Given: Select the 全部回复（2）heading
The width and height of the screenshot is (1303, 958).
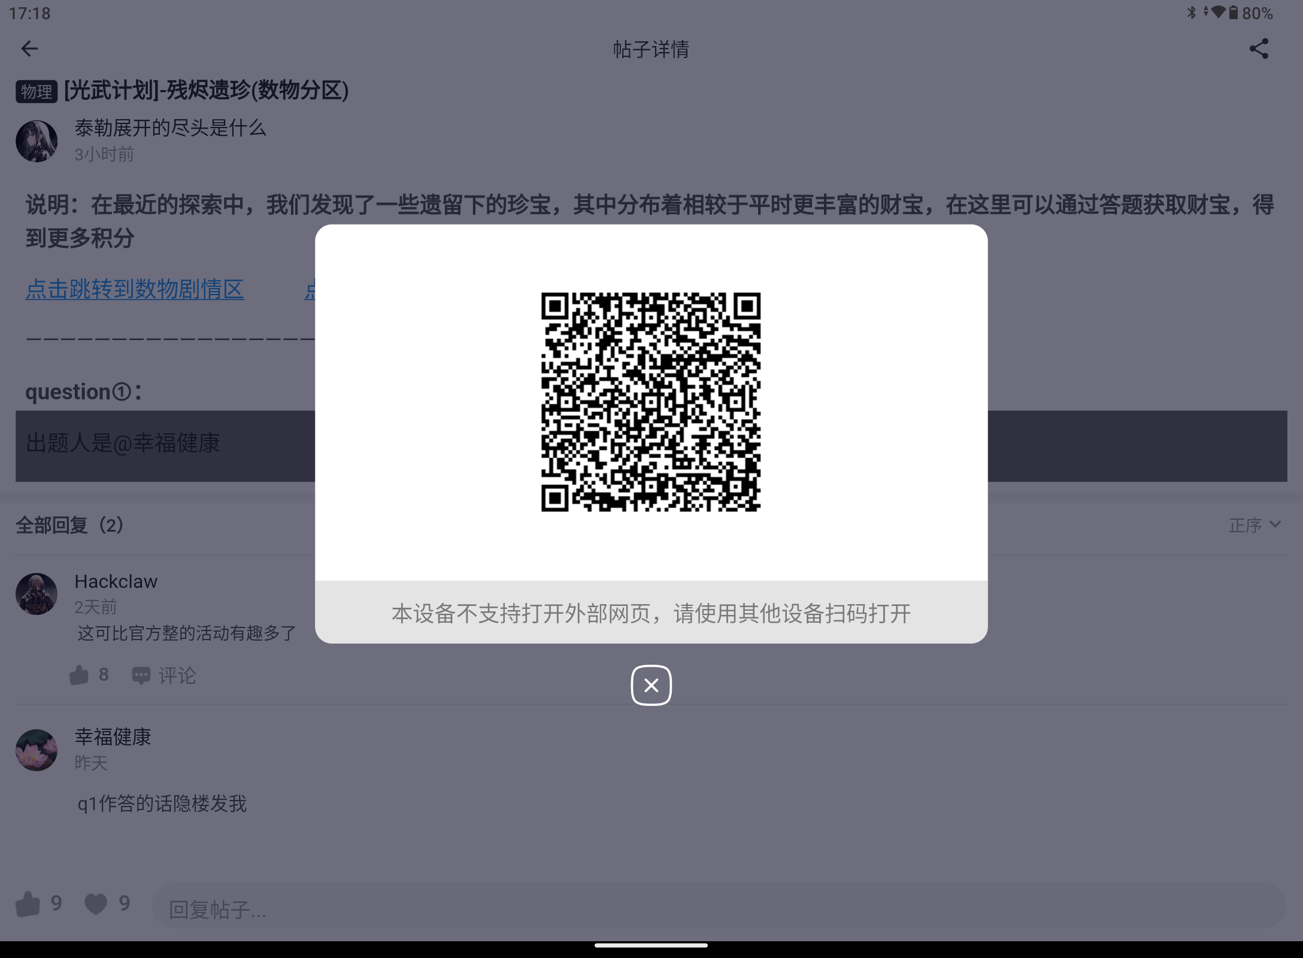Looking at the screenshot, I should [x=69, y=525].
